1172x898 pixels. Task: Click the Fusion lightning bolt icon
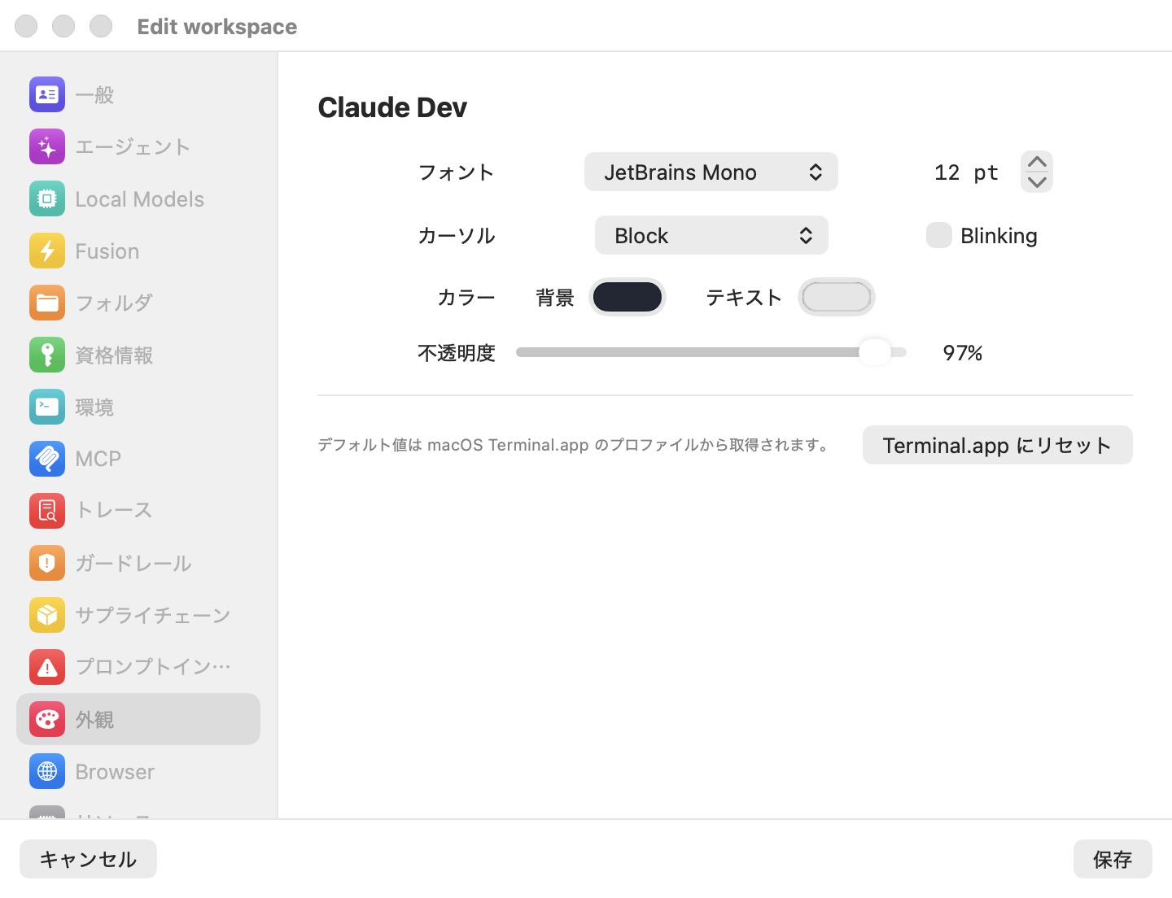click(x=47, y=251)
